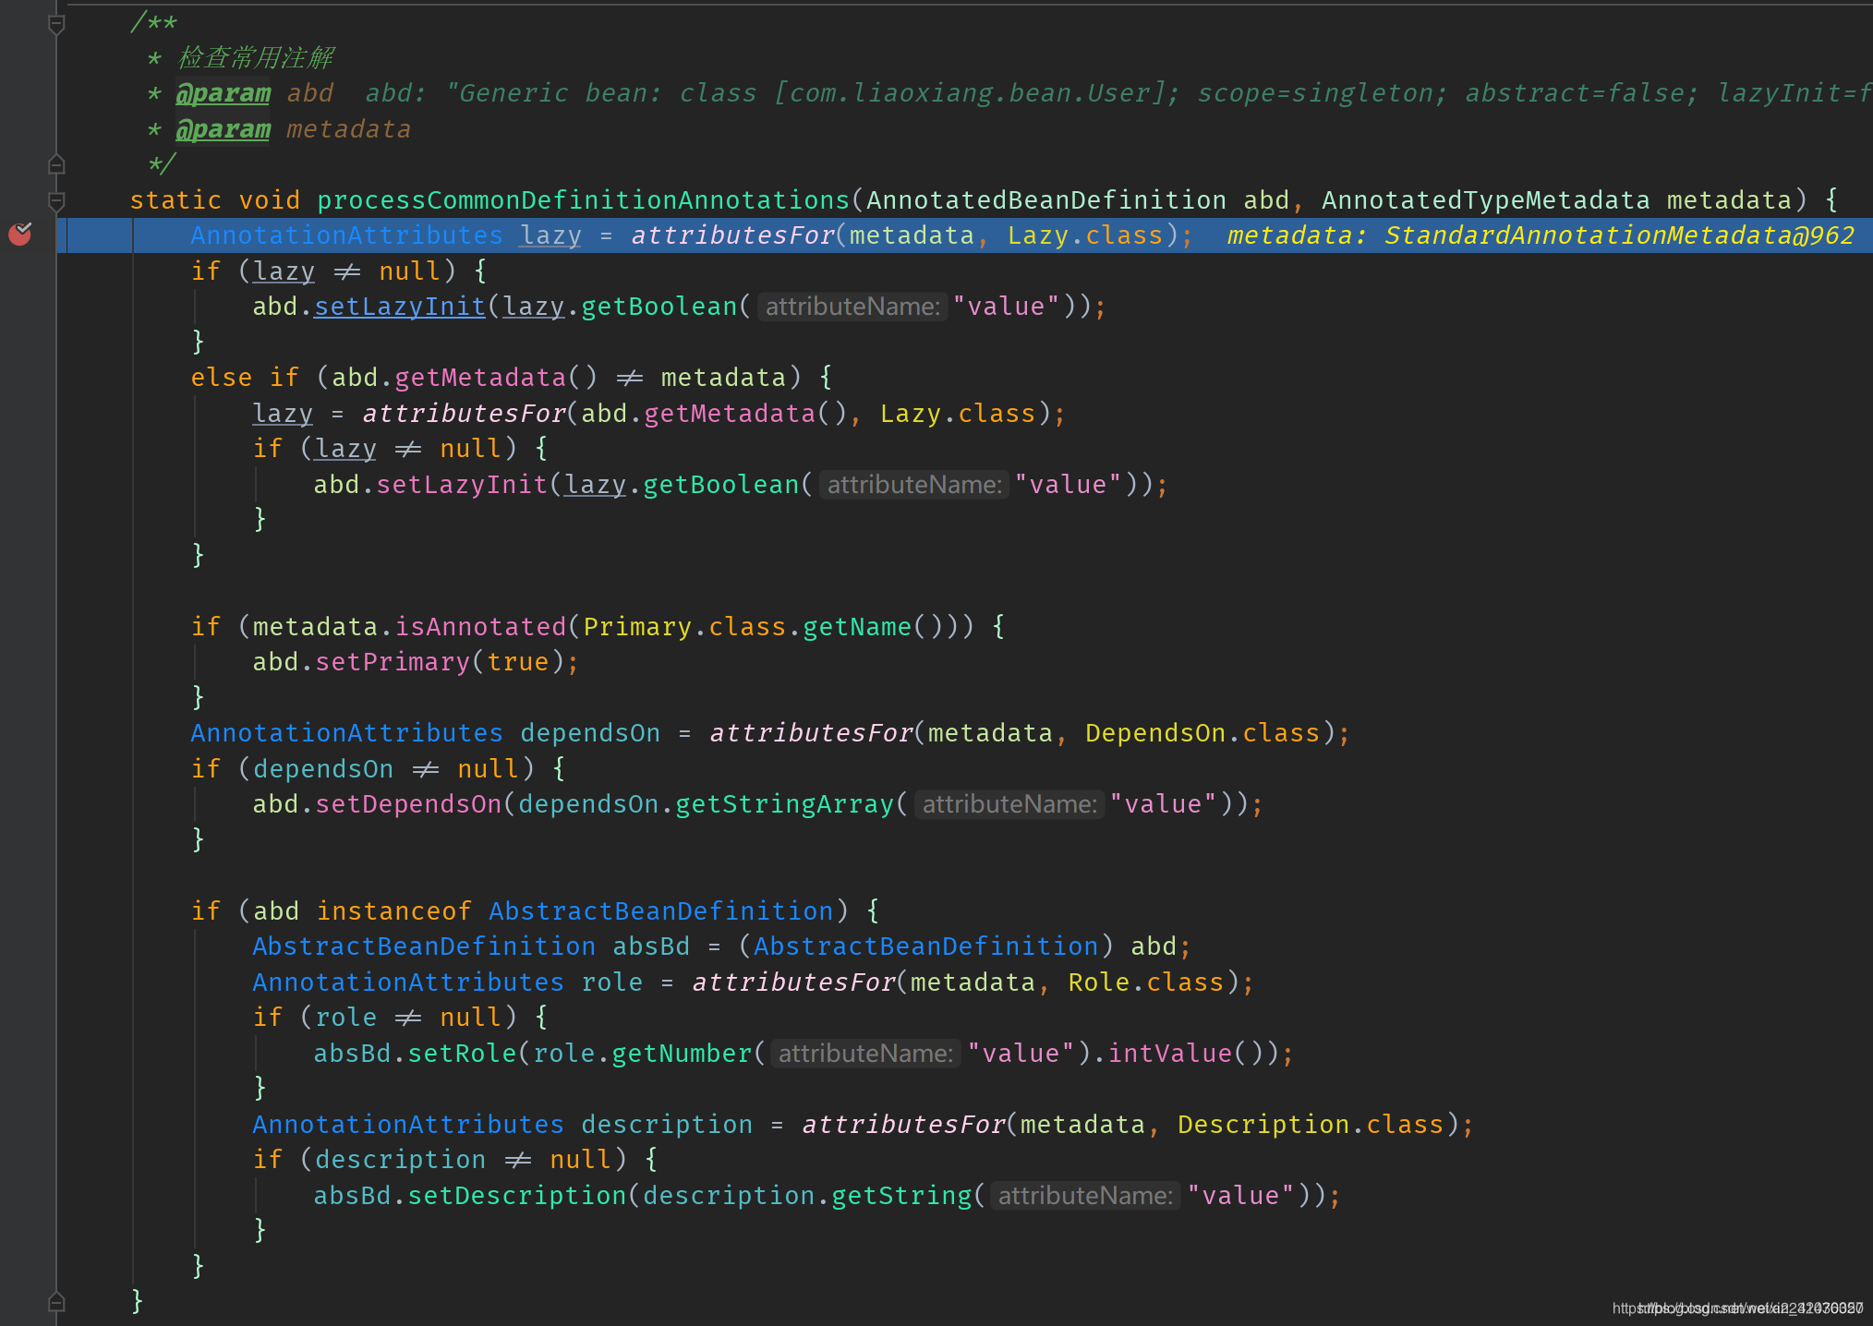
Task: Click the processCommonDefinitionAnnotations method name
Action: pos(583,200)
